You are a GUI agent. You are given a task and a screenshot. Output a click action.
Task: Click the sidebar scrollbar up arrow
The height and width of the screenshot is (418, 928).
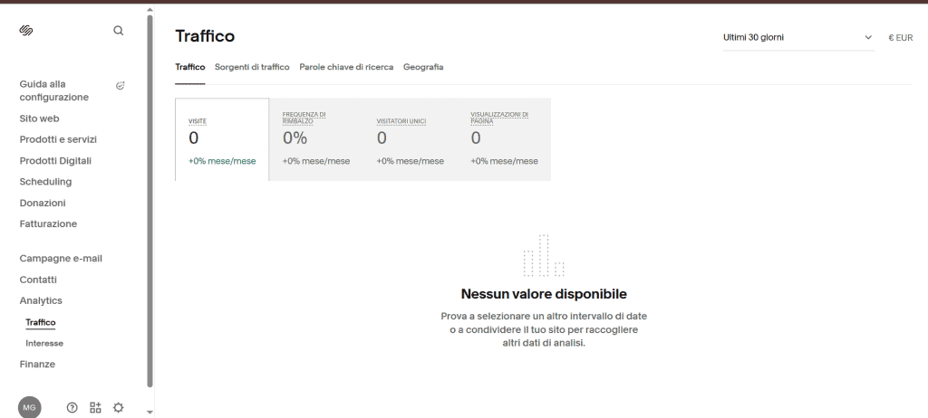(x=150, y=9)
